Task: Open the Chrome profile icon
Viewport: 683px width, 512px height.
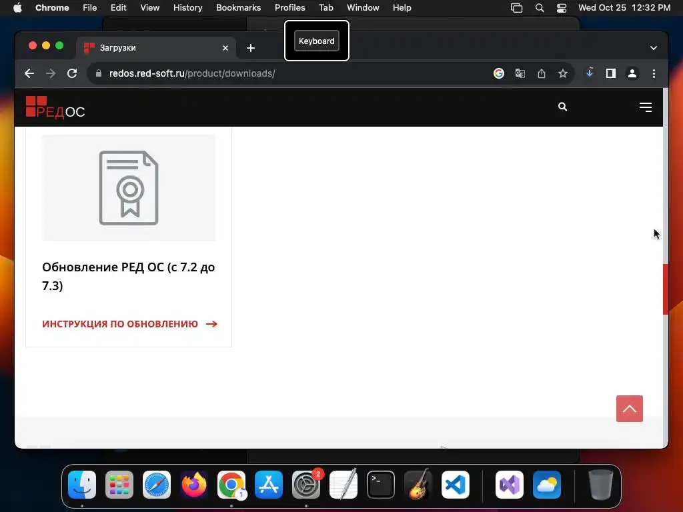Action: (x=632, y=73)
